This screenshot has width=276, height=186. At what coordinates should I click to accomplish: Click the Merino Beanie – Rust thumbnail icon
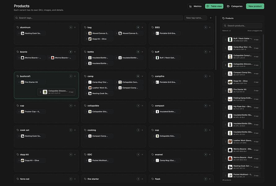click(230, 158)
